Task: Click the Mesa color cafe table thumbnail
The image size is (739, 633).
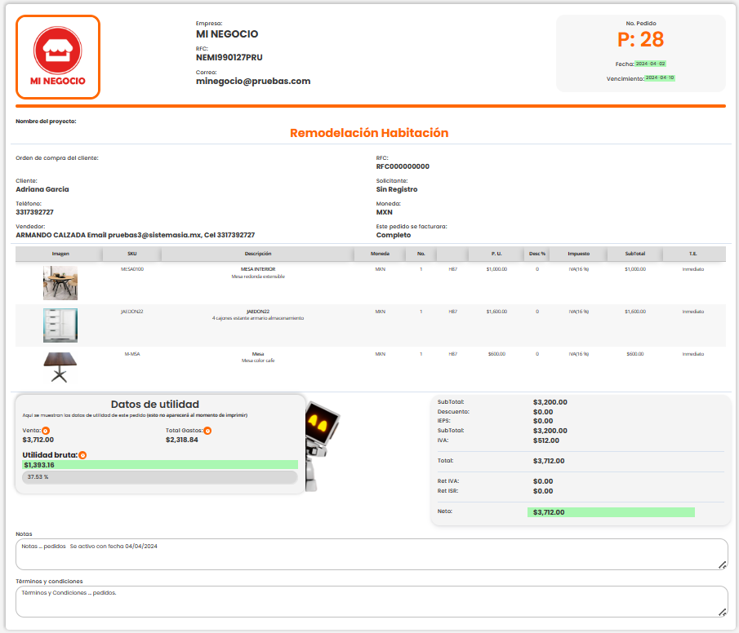Action: pos(60,366)
